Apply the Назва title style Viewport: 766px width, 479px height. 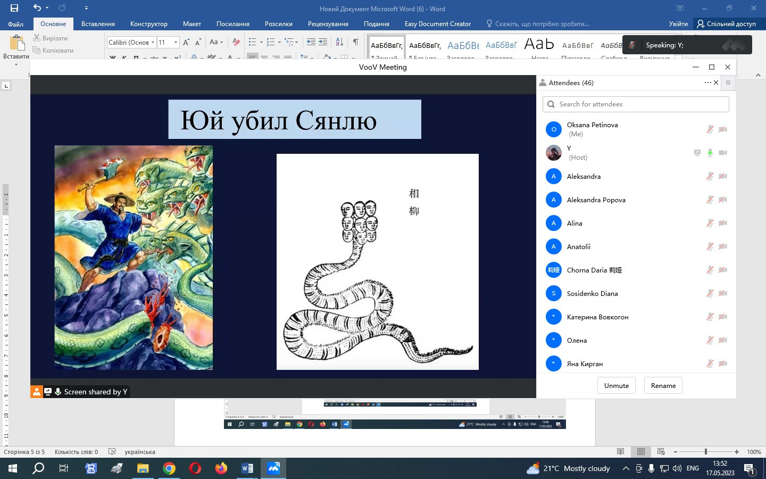click(x=539, y=47)
